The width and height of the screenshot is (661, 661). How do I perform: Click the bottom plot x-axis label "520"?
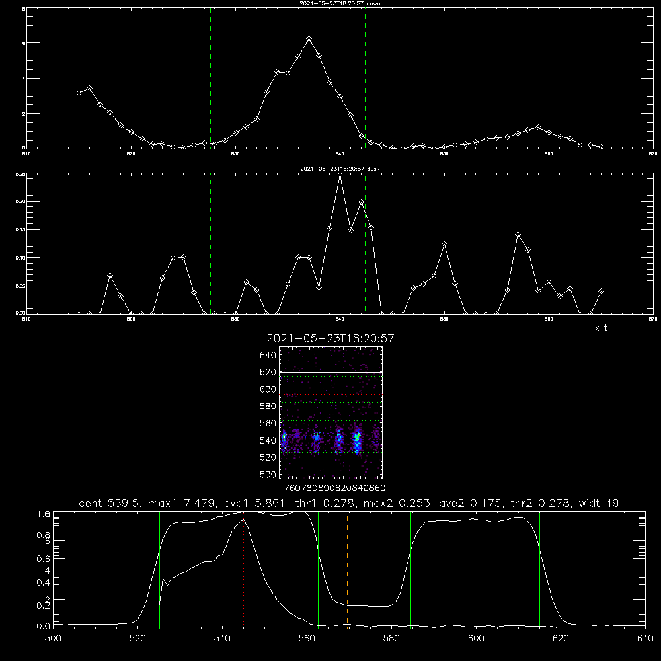pyautogui.click(x=137, y=639)
